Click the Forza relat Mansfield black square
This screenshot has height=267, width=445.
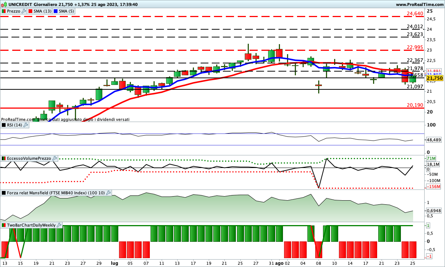pyautogui.click(x=4, y=193)
